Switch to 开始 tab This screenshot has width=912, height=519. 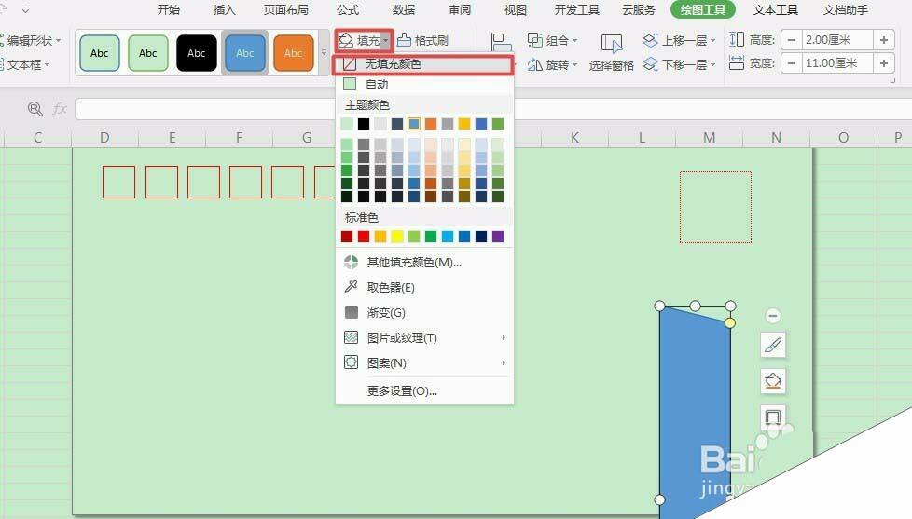click(x=168, y=10)
